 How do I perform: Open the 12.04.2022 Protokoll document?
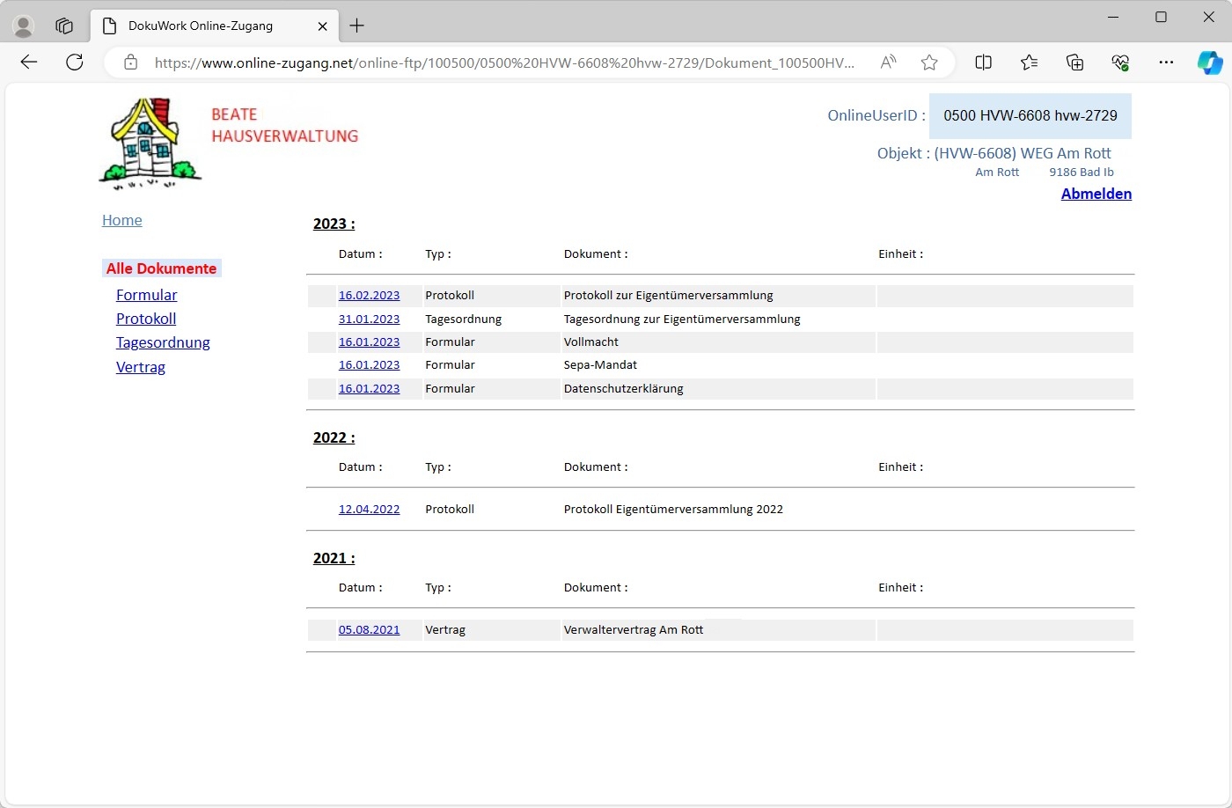369,509
